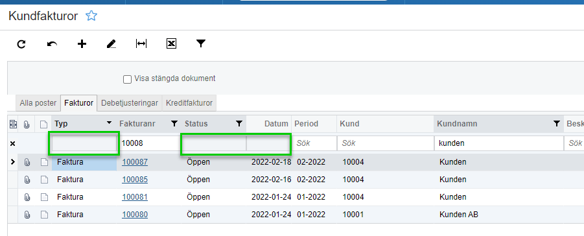
Task: Click the Period column Sök filter field
Action: click(x=314, y=143)
